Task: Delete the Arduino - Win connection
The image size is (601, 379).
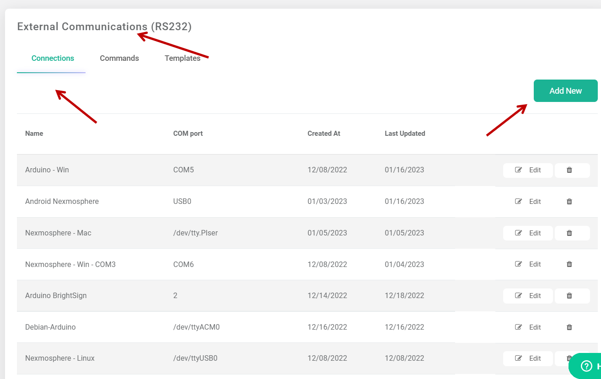Action: pyautogui.click(x=569, y=170)
